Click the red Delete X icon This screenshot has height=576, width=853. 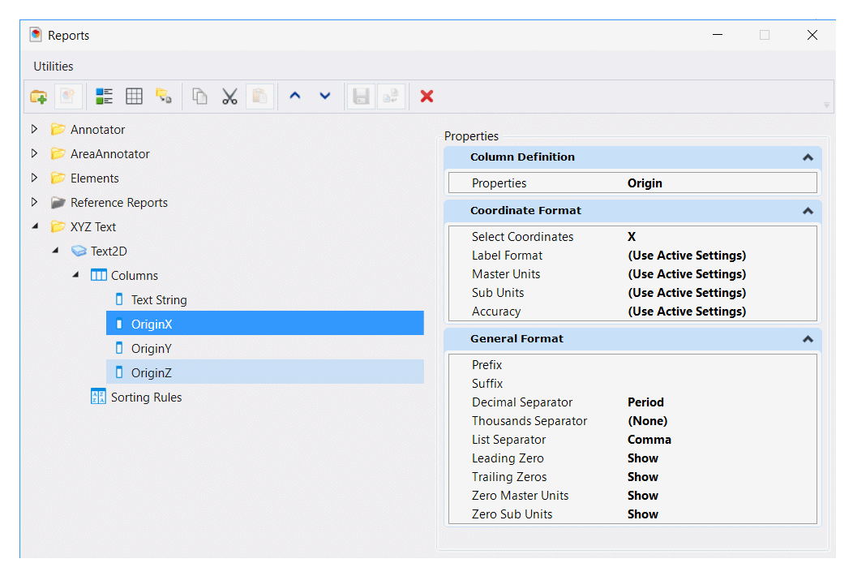coord(427,97)
